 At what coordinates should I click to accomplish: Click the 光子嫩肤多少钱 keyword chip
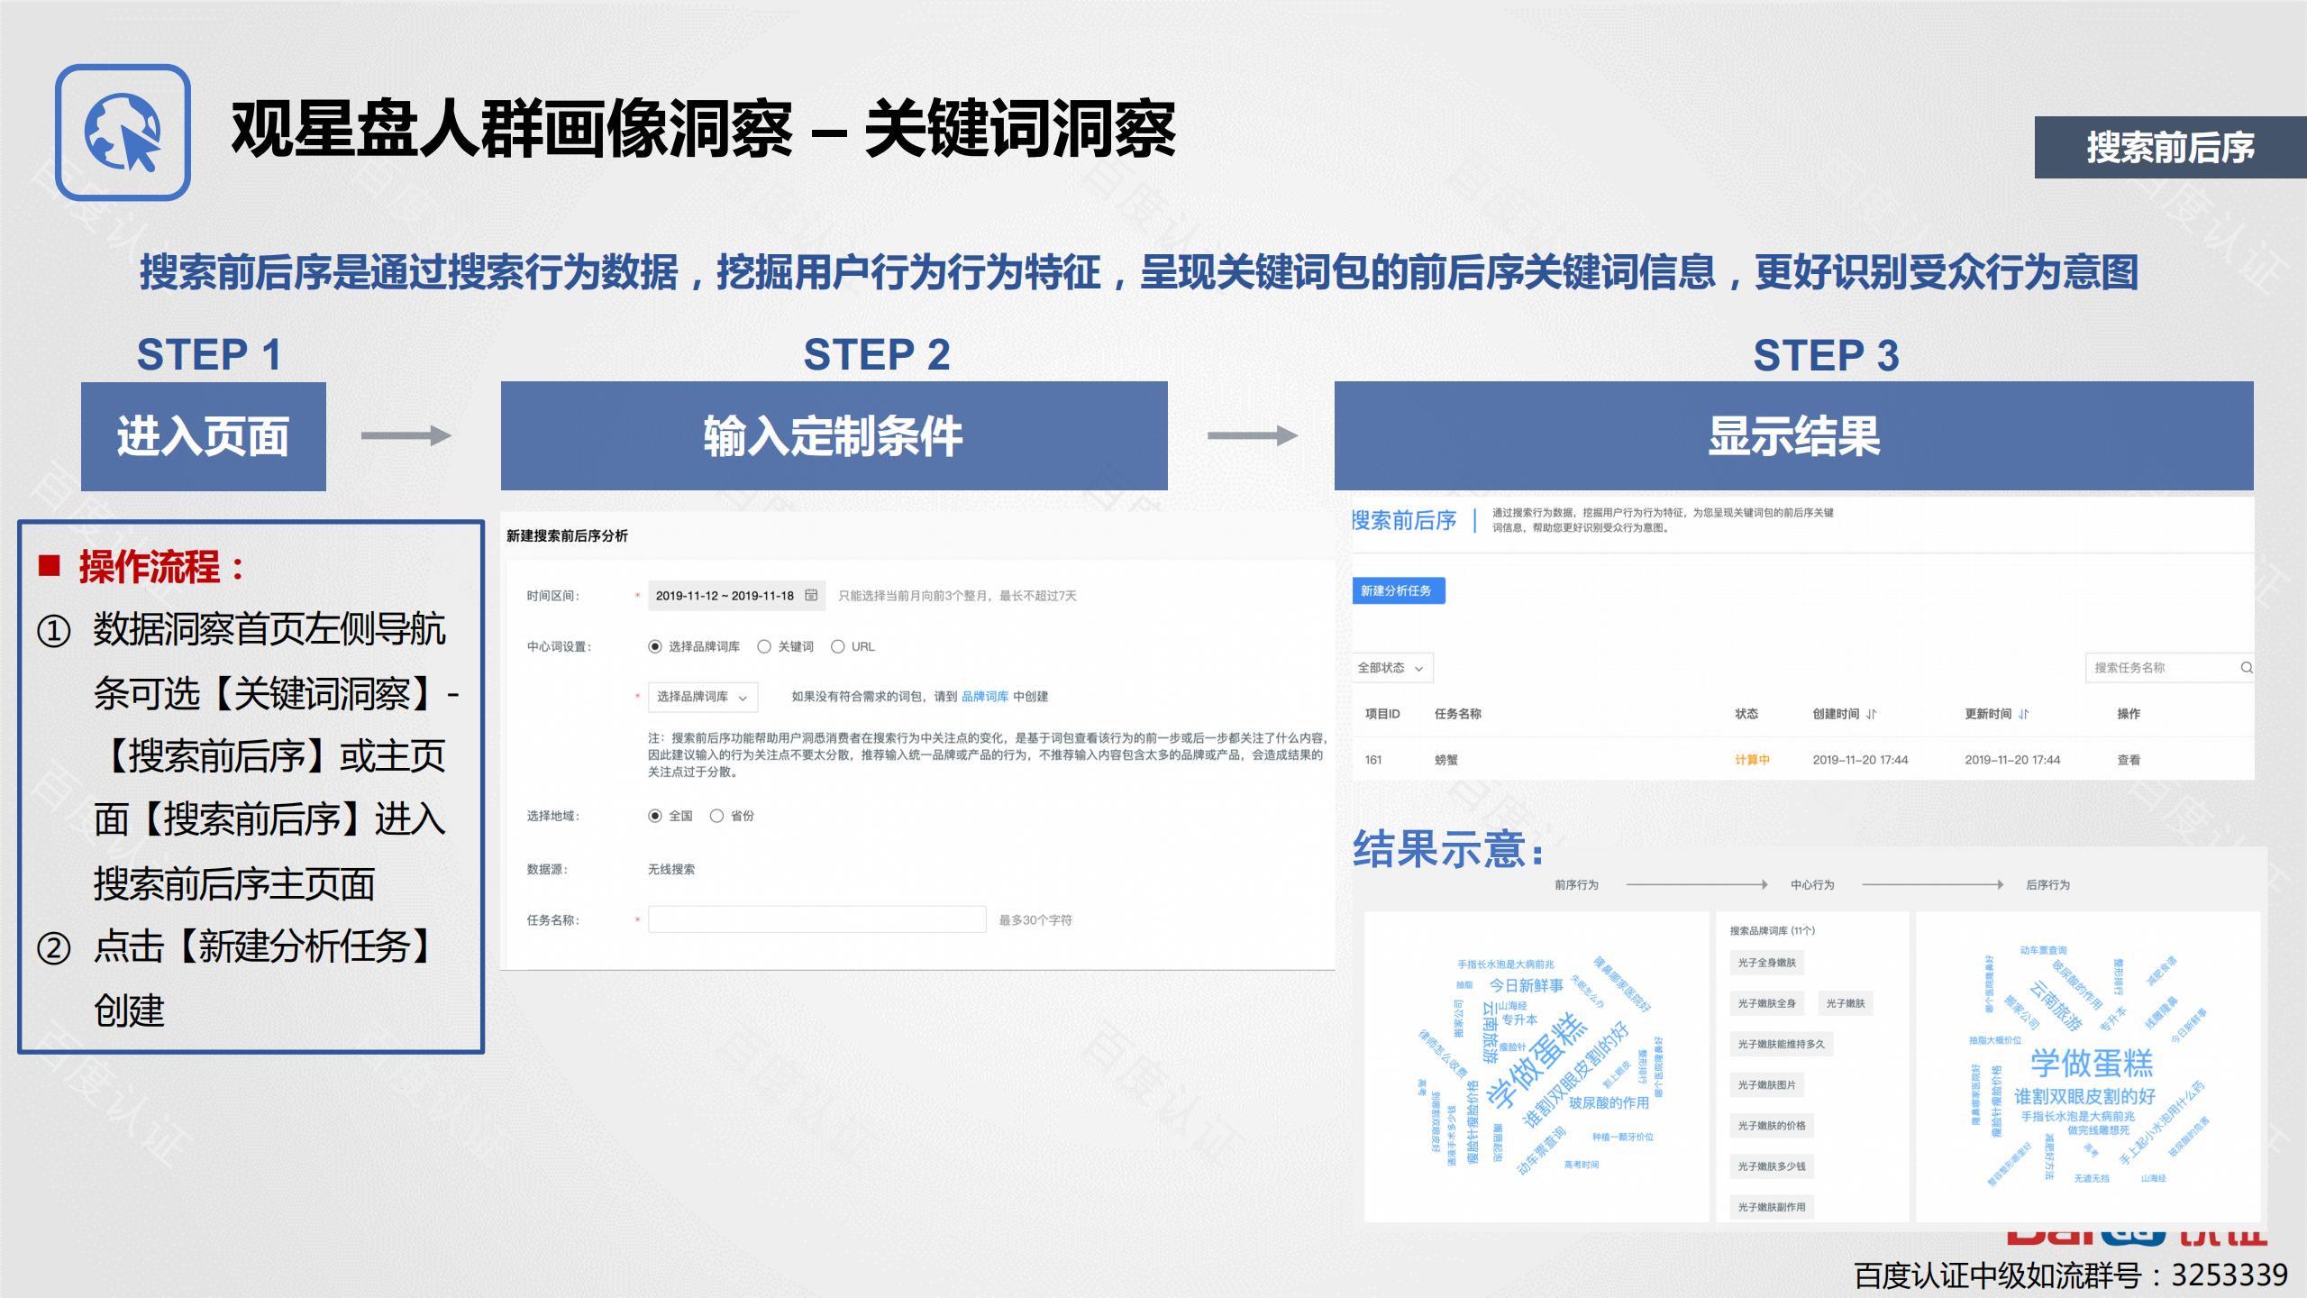(x=1772, y=1166)
